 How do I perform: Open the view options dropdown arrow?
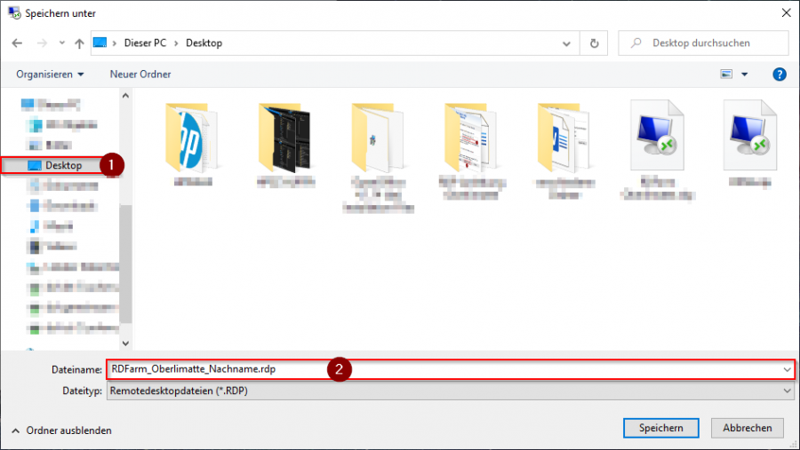click(x=745, y=74)
